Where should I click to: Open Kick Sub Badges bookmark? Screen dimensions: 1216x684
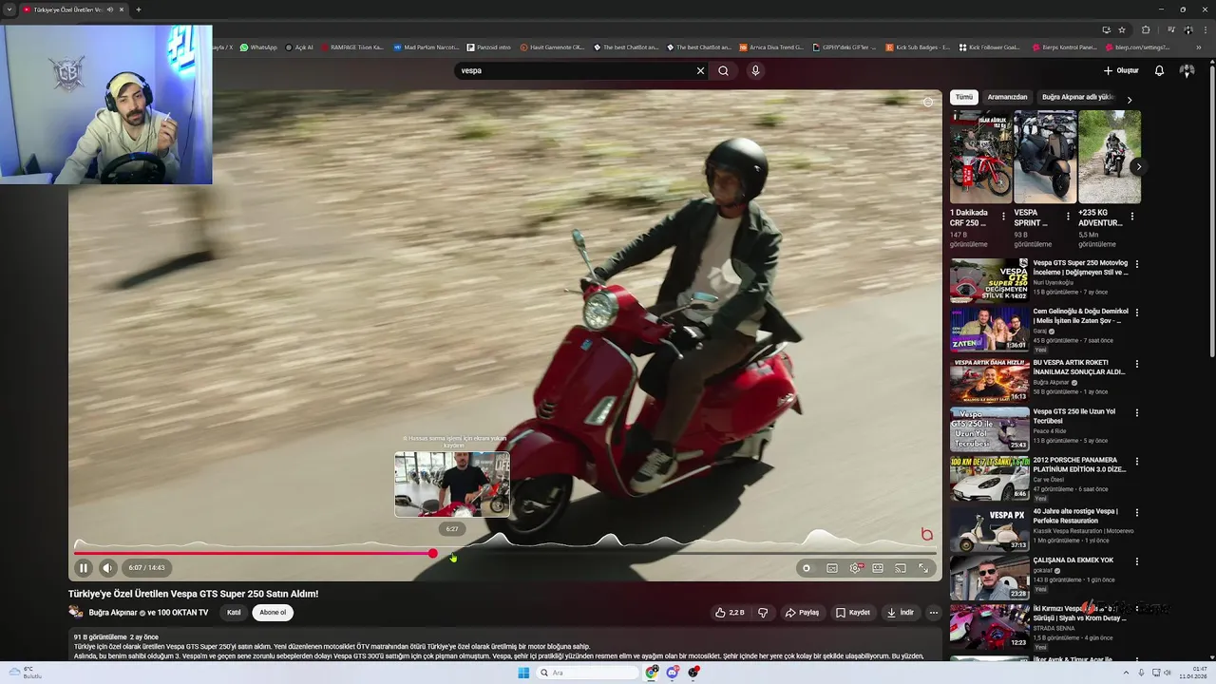point(917,47)
